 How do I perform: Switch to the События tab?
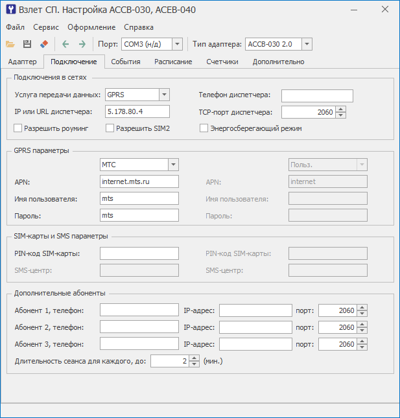[x=126, y=62]
